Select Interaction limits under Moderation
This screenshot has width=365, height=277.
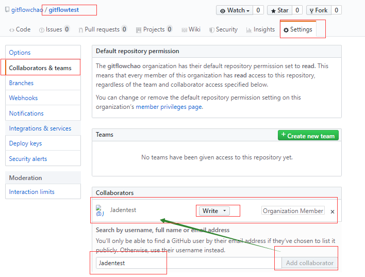[43, 192]
